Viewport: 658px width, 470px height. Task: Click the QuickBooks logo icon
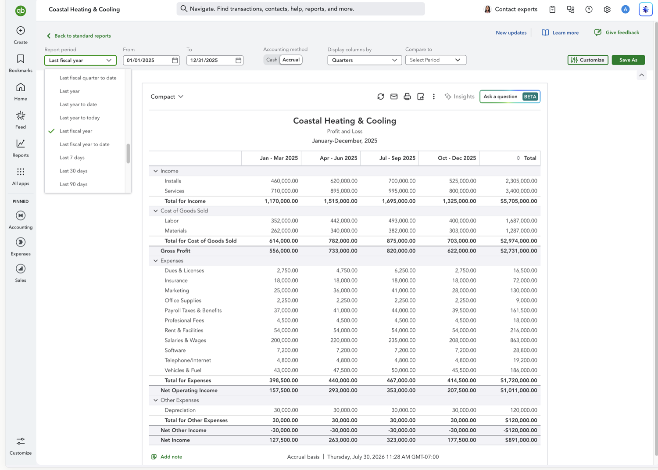[x=21, y=11]
